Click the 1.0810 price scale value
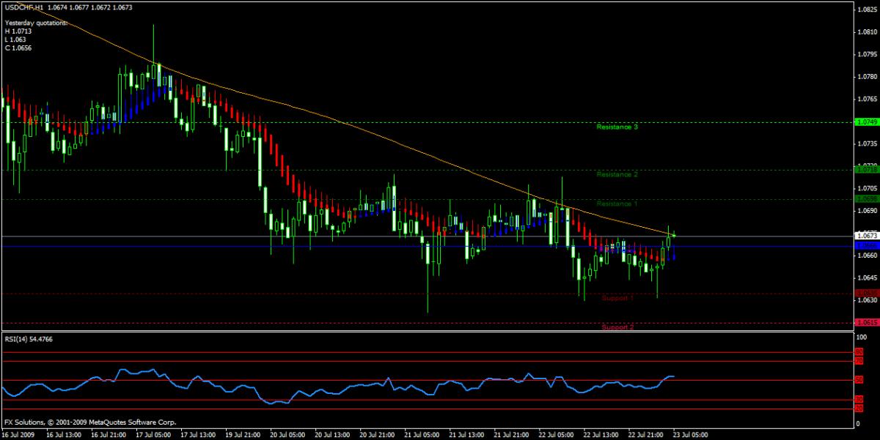This screenshot has height=440, width=880. pyautogui.click(x=865, y=32)
